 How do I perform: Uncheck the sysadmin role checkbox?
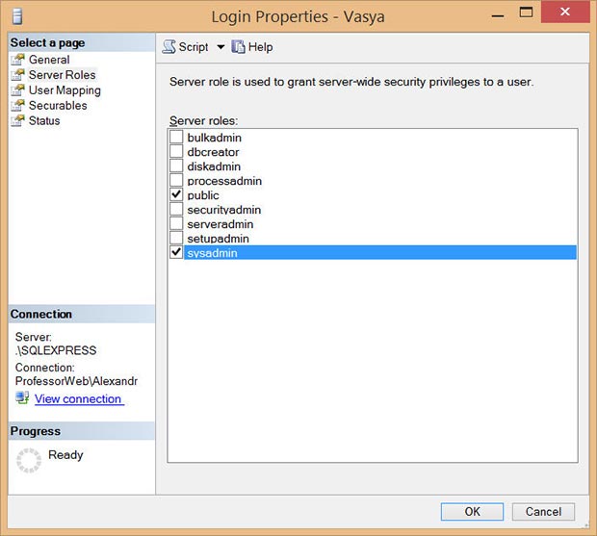[x=176, y=252]
